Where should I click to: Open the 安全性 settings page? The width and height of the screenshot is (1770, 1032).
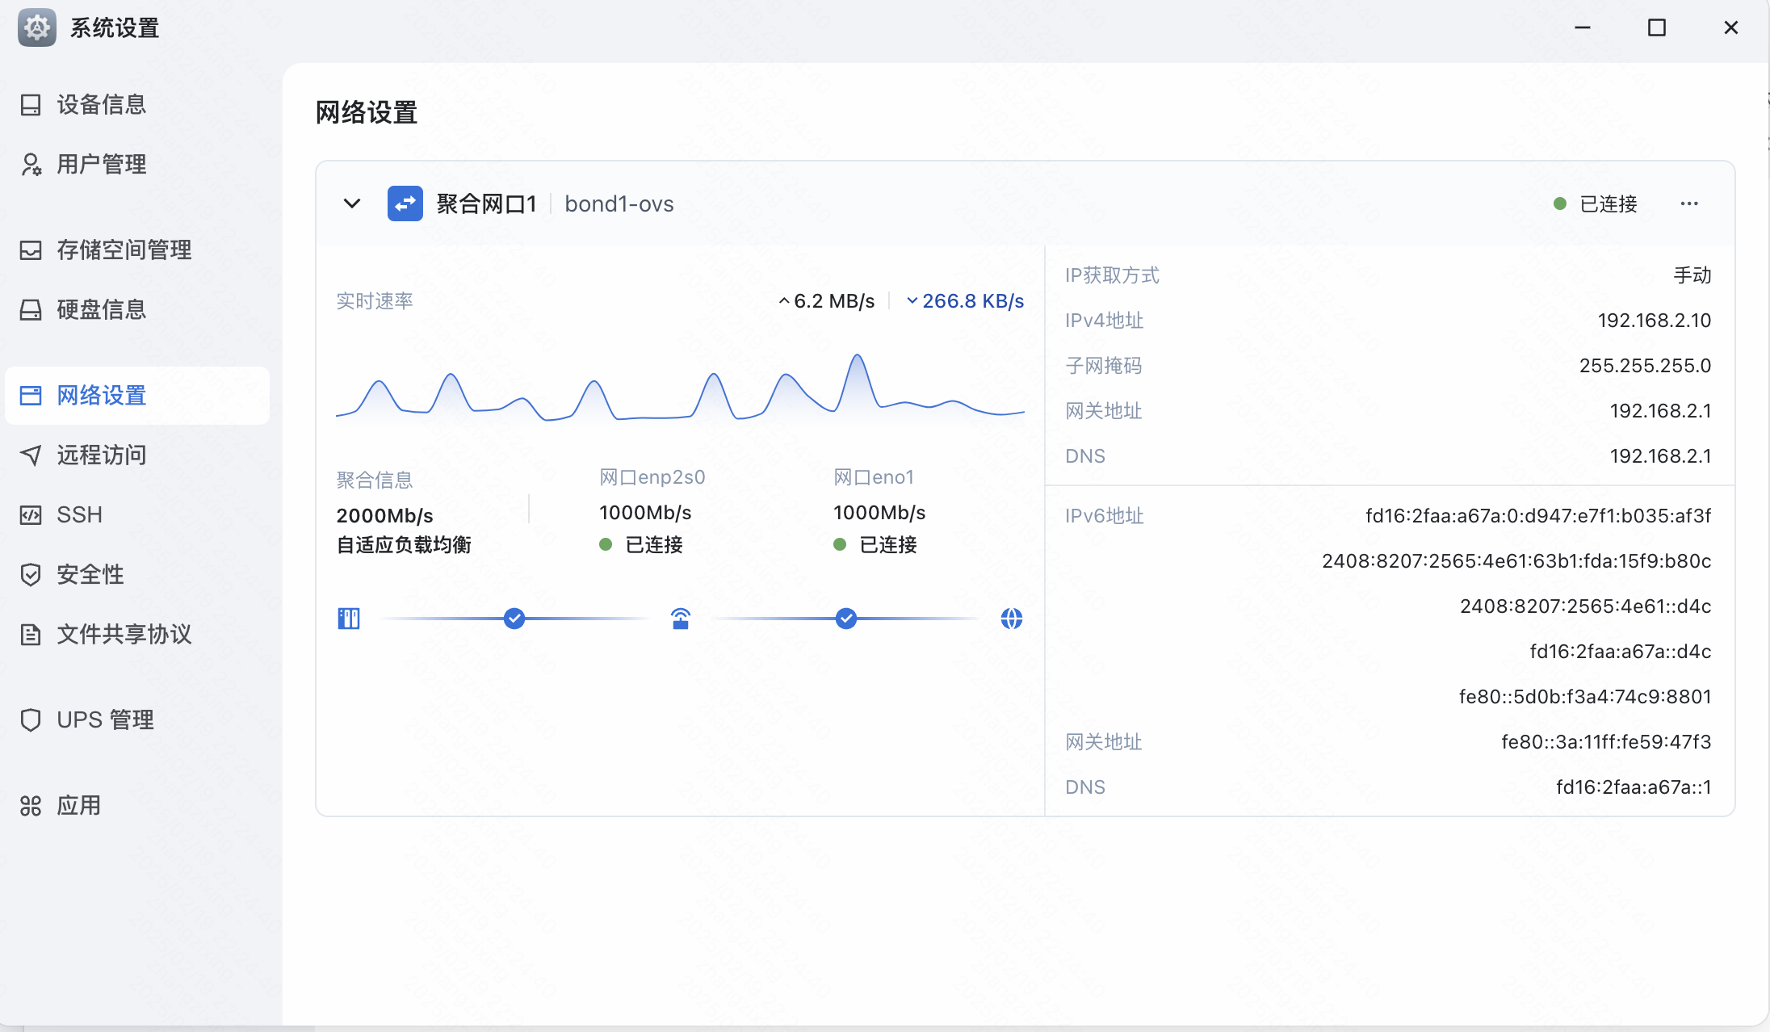137,575
